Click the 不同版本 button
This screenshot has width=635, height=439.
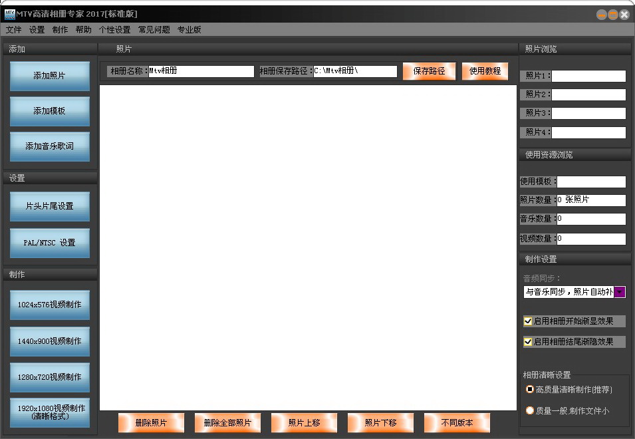[457, 423]
